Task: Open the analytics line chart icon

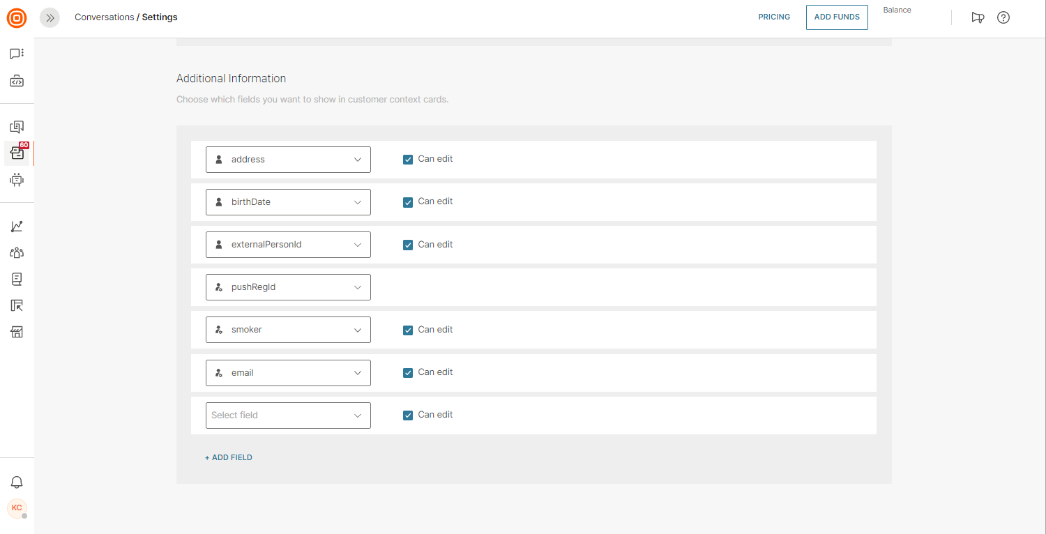Action: coord(17,227)
